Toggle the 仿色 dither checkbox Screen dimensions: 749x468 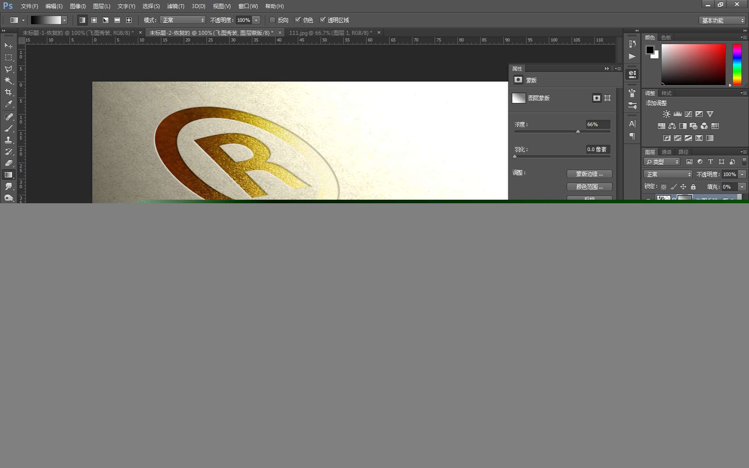298,20
